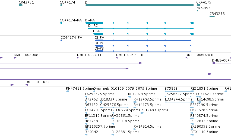Click the Dl-PC protein label
This screenshot has width=231, height=136.
(x=99, y=43)
